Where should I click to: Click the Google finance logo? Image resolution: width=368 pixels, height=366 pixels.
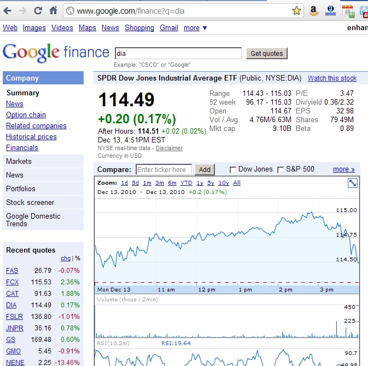(56, 53)
